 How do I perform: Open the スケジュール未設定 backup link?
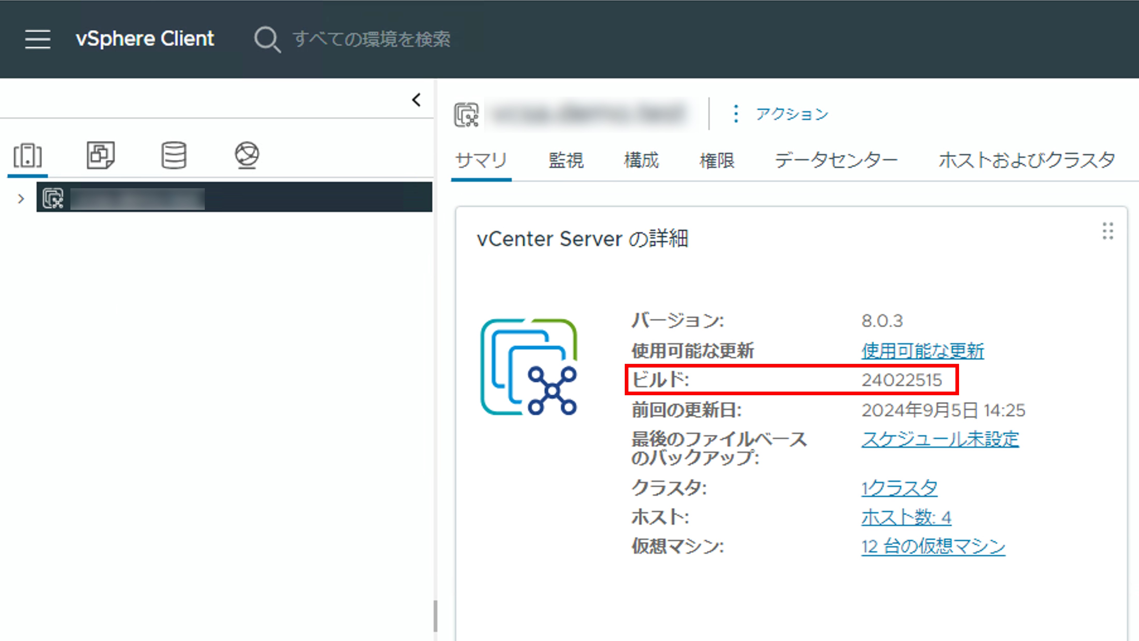click(x=940, y=439)
